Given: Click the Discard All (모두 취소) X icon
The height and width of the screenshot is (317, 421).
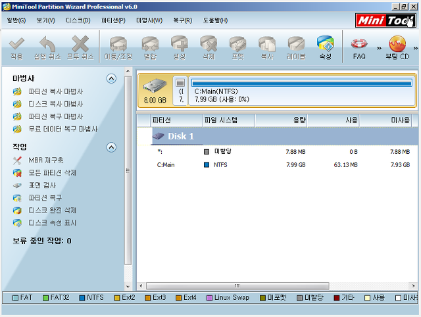Looking at the screenshot, I should click(80, 43).
